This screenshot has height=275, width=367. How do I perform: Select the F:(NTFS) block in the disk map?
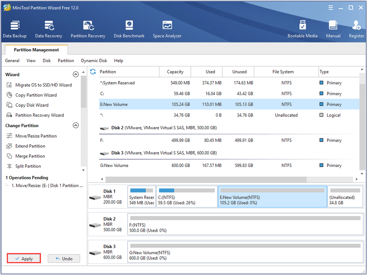[x=245, y=225]
